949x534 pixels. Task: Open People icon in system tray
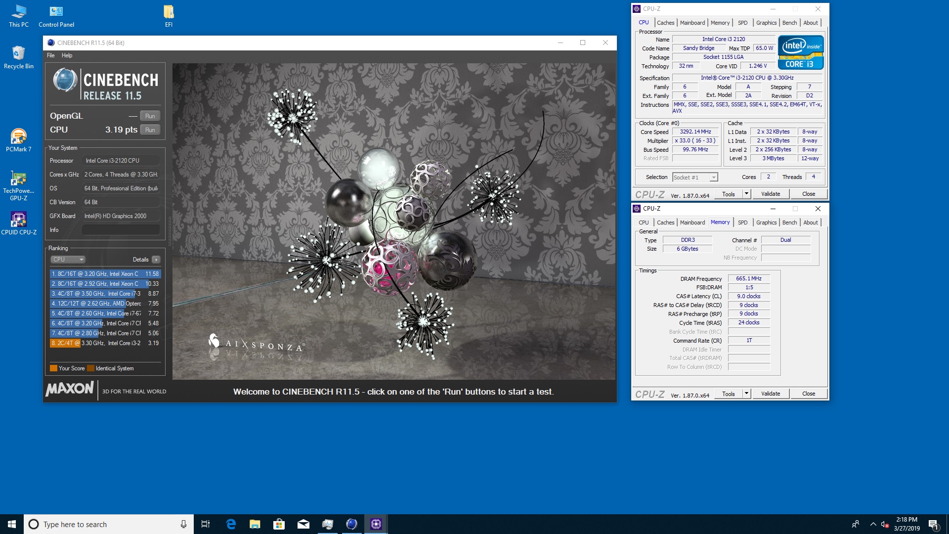point(856,524)
